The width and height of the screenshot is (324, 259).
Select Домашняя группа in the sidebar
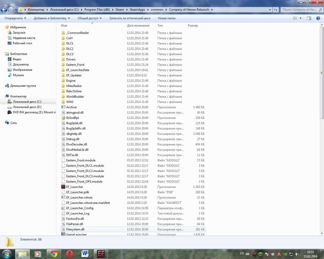click(x=23, y=86)
